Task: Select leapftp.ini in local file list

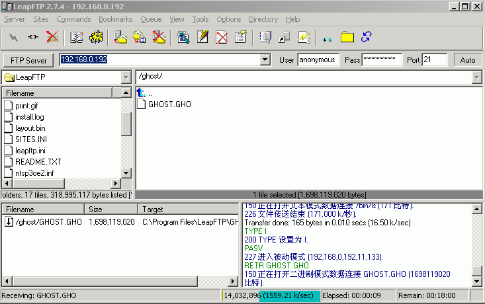Action: 30,151
